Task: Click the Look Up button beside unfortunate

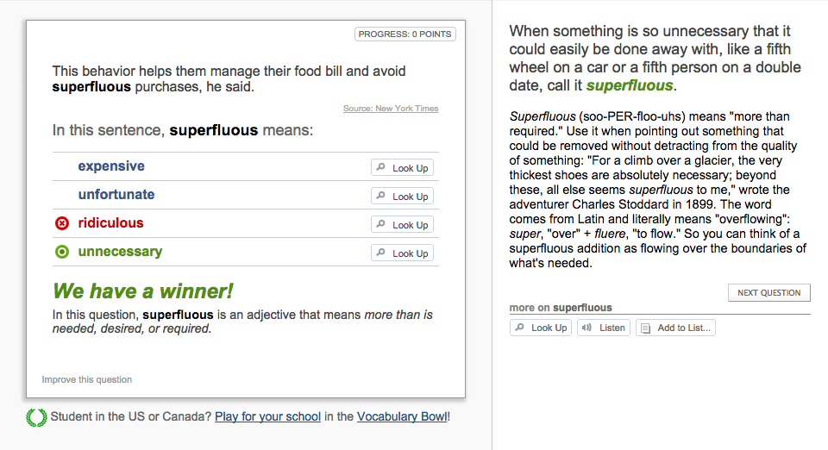Action: 402,197
